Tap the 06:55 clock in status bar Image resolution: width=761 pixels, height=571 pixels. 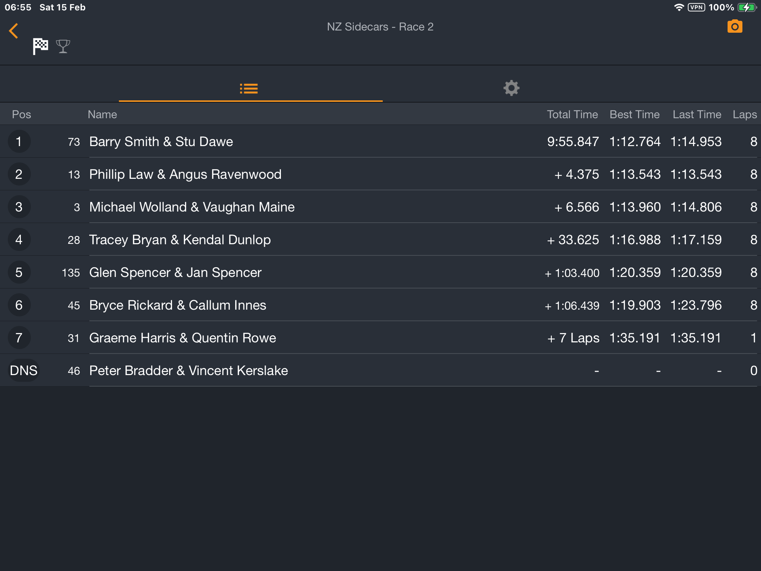18,7
